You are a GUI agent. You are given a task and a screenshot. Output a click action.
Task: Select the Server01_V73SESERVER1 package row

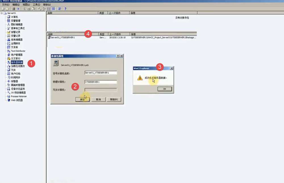[62, 37]
